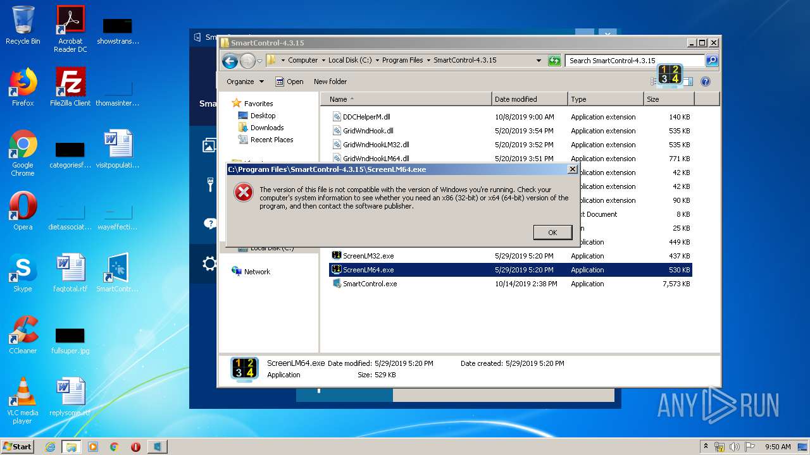This screenshot has height=455, width=810.
Task: Open the CCleaner desktop shortcut
Action: tap(23, 335)
